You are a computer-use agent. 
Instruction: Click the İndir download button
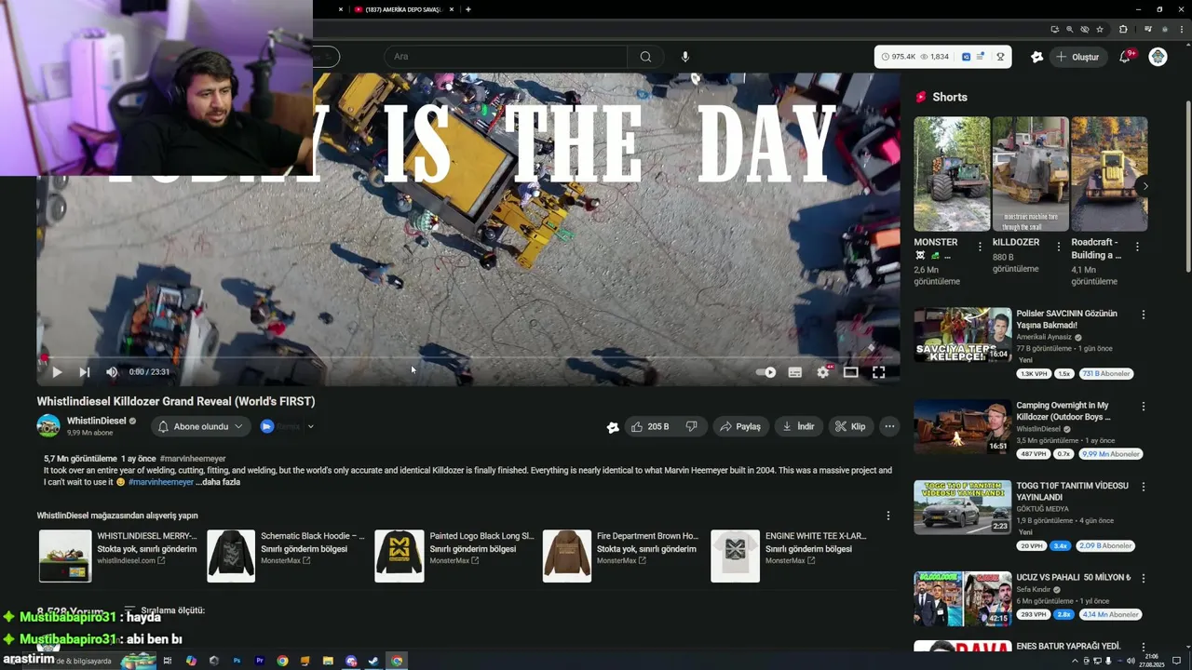pyautogui.click(x=798, y=426)
